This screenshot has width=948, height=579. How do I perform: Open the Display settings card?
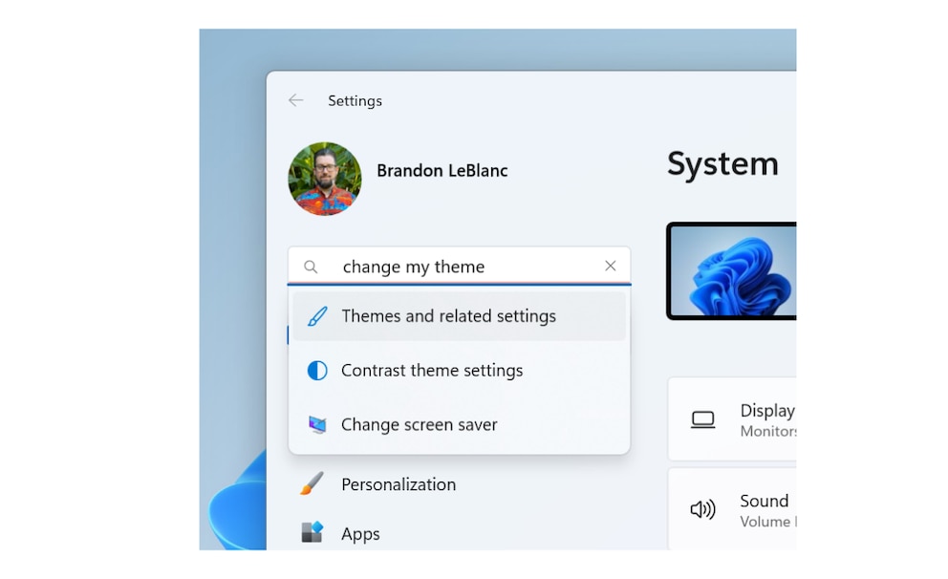click(732, 418)
